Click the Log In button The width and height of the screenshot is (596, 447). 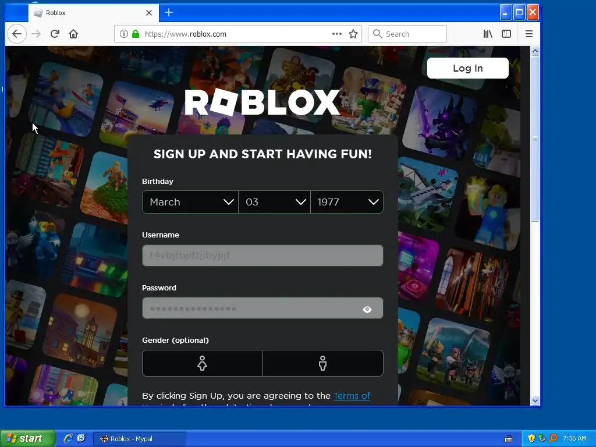click(x=468, y=68)
